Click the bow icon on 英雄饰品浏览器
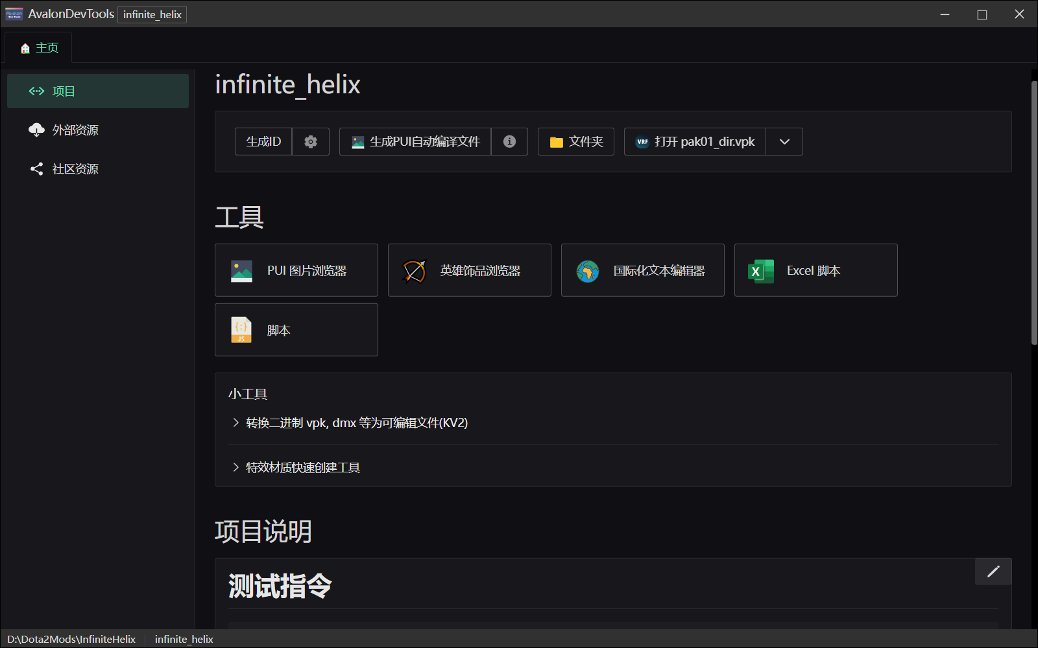The height and width of the screenshot is (648, 1038). click(414, 271)
